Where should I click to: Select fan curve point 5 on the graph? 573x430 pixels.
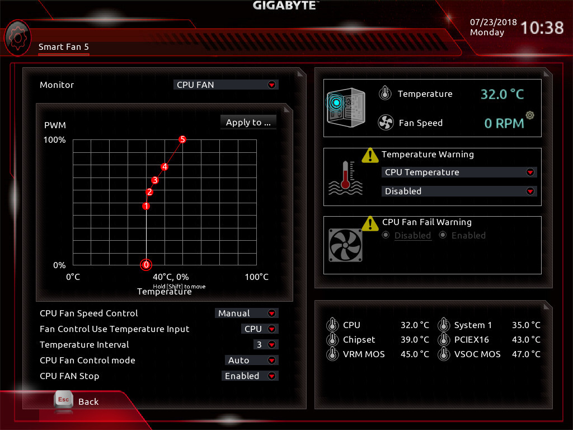tap(182, 139)
